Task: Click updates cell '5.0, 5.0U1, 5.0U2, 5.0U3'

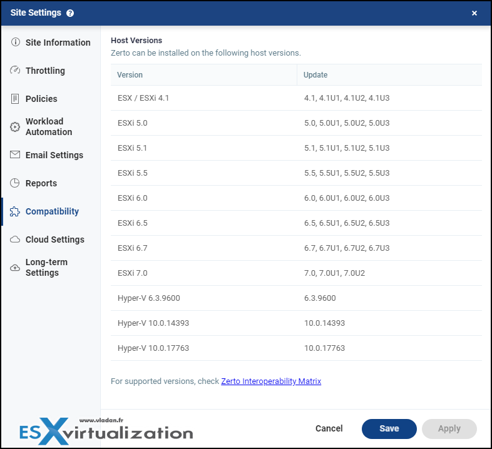Action: 389,123
